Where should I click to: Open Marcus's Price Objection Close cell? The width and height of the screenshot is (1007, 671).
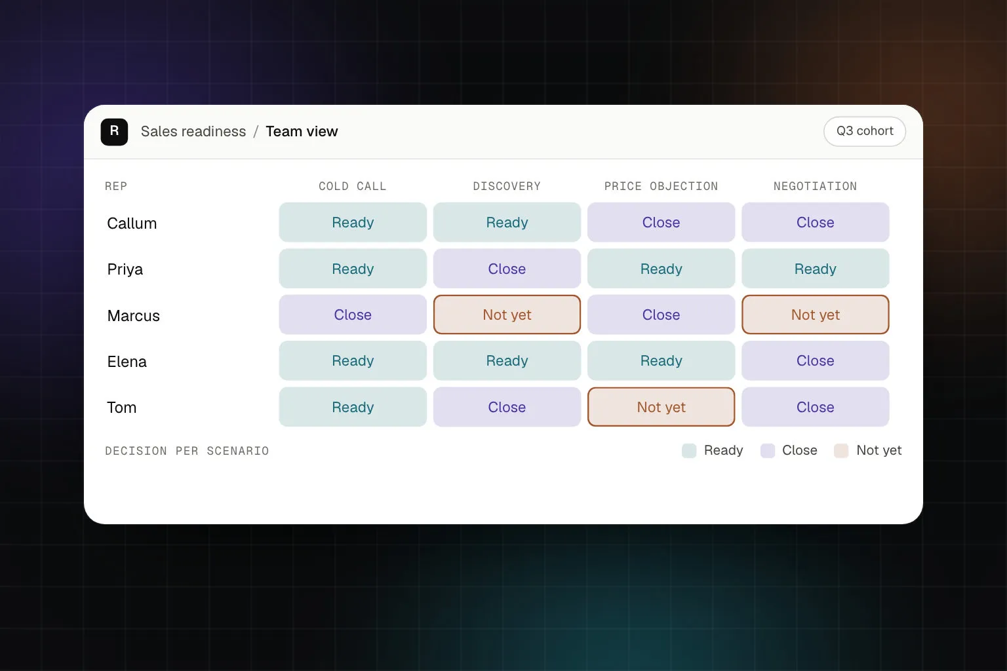click(x=661, y=315)
